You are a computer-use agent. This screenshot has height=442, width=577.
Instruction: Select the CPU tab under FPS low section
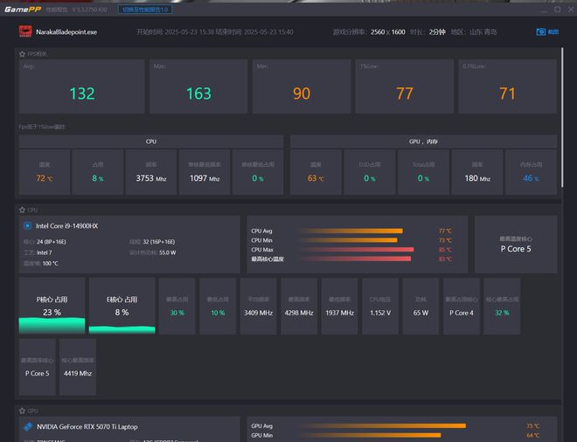(x=150, y=141)
